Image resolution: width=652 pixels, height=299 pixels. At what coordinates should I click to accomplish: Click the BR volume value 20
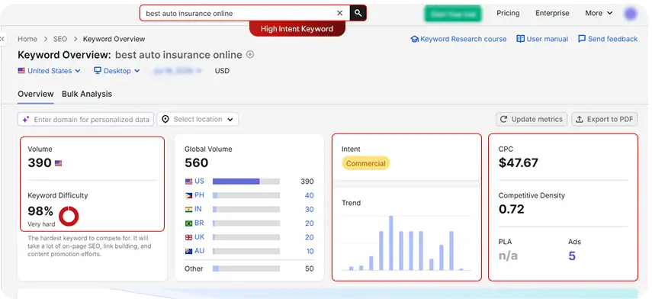point(309,223)
